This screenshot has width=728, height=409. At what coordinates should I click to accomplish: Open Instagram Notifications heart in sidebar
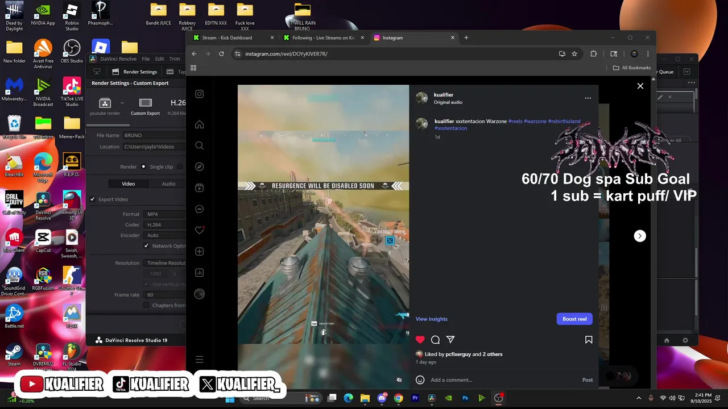point(199,230)
